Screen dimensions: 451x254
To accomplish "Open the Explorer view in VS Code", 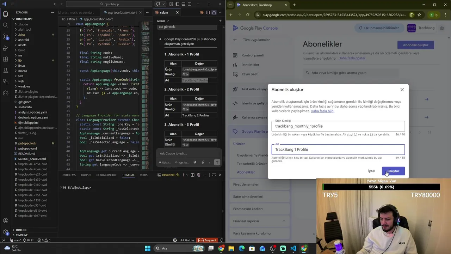I will click(5, 14).
